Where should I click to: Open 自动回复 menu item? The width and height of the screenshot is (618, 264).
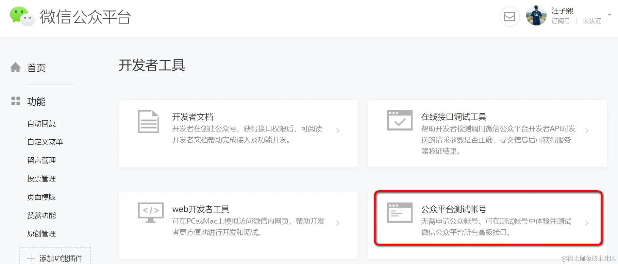click(x=41, y=123)
